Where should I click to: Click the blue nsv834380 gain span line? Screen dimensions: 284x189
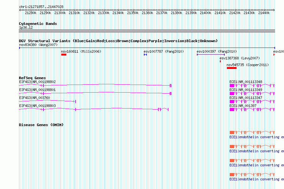pos(147,48)
